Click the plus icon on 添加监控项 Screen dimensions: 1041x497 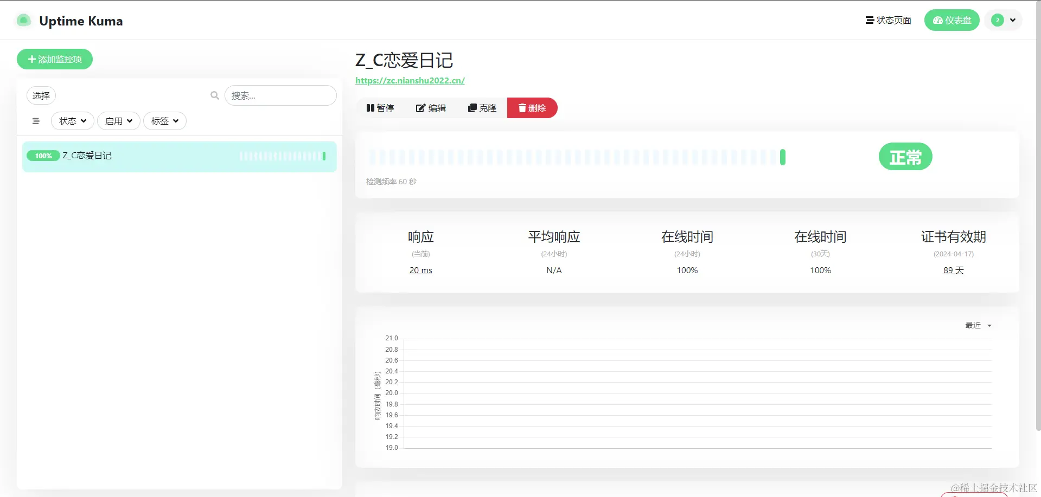pyautogui.click(x=32, y=59)
